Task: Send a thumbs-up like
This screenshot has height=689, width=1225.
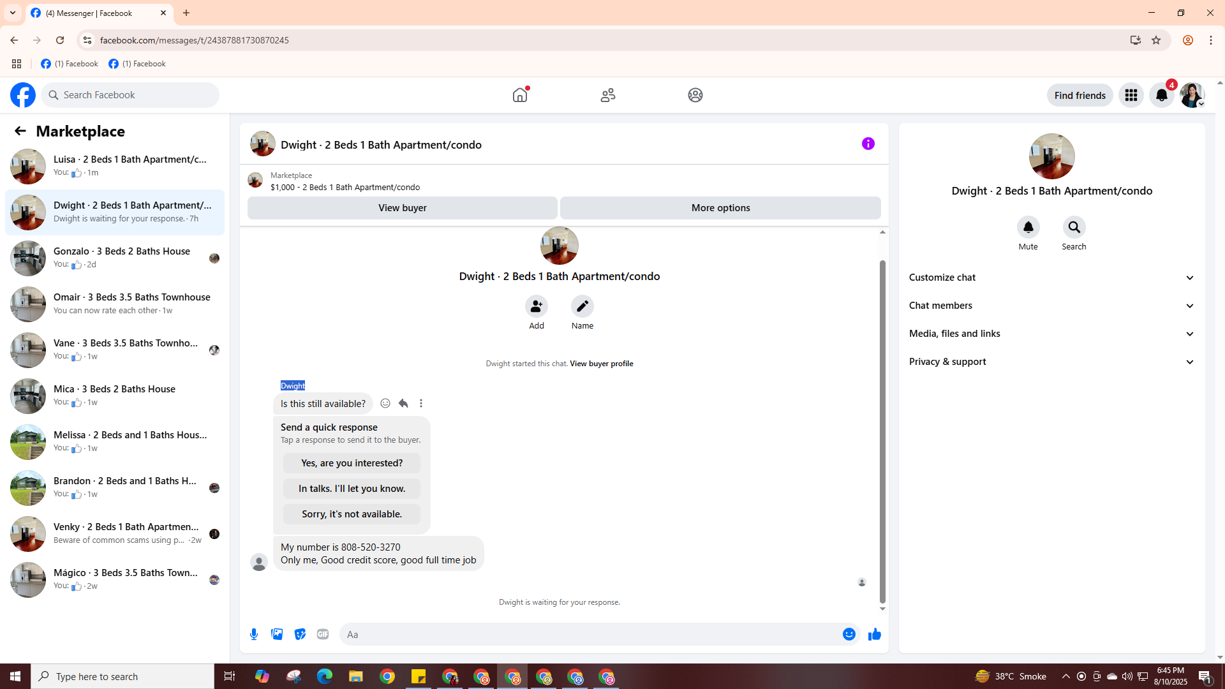Action: click(x=874, y=634)
